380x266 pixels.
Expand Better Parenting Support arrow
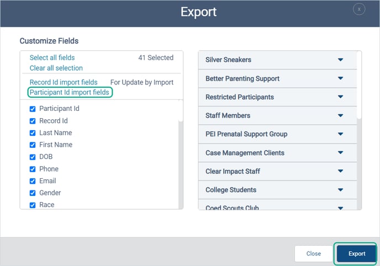click(340, 78)
